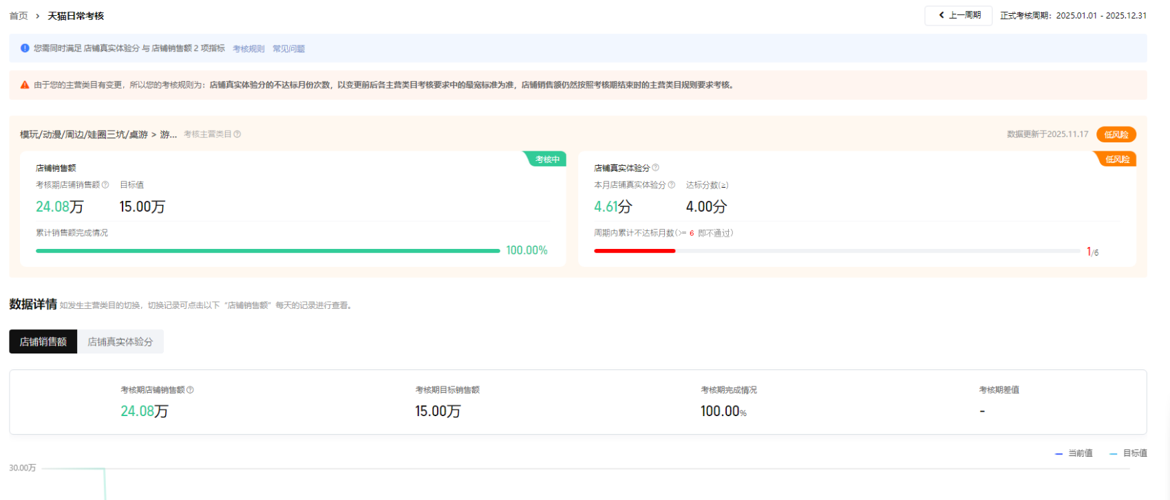This screenshot has width=1170, height=500.
Task: Click the breadcrumb chevron after 首页
Action: point(37,16)
